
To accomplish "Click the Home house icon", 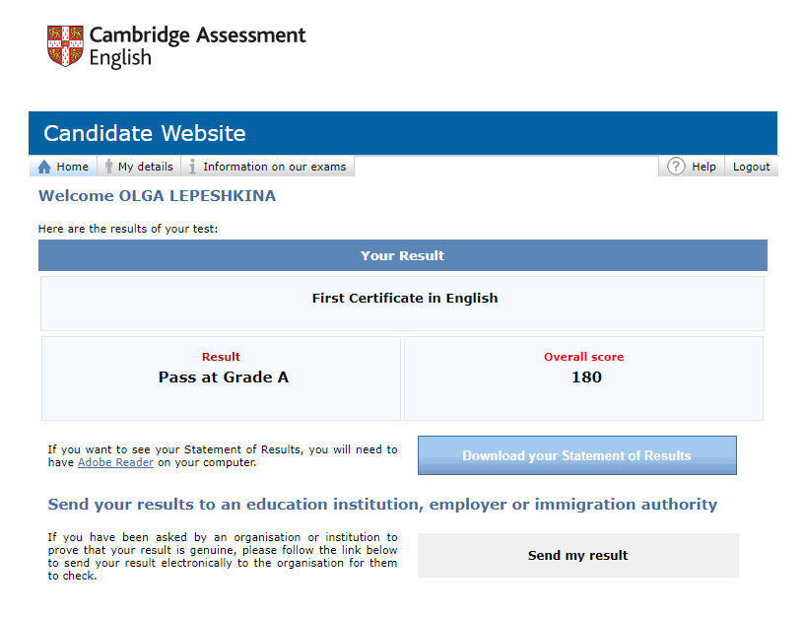I will click(x=44, y=167).
